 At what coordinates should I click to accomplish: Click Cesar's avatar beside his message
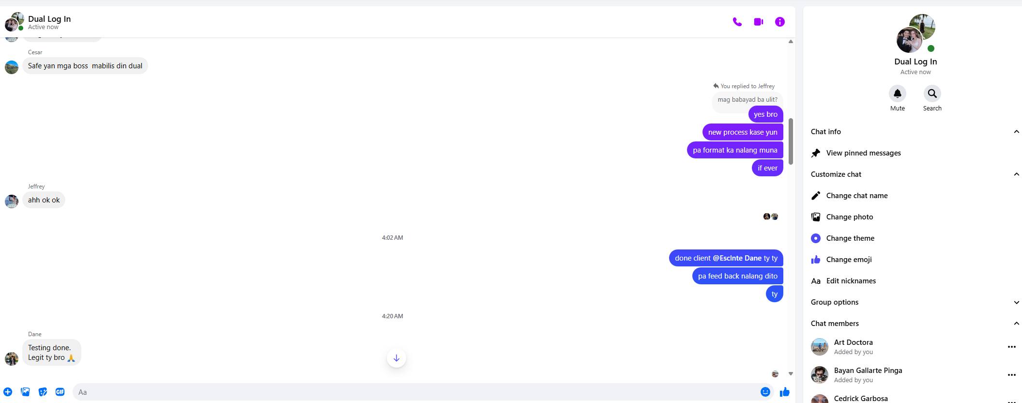12,67
